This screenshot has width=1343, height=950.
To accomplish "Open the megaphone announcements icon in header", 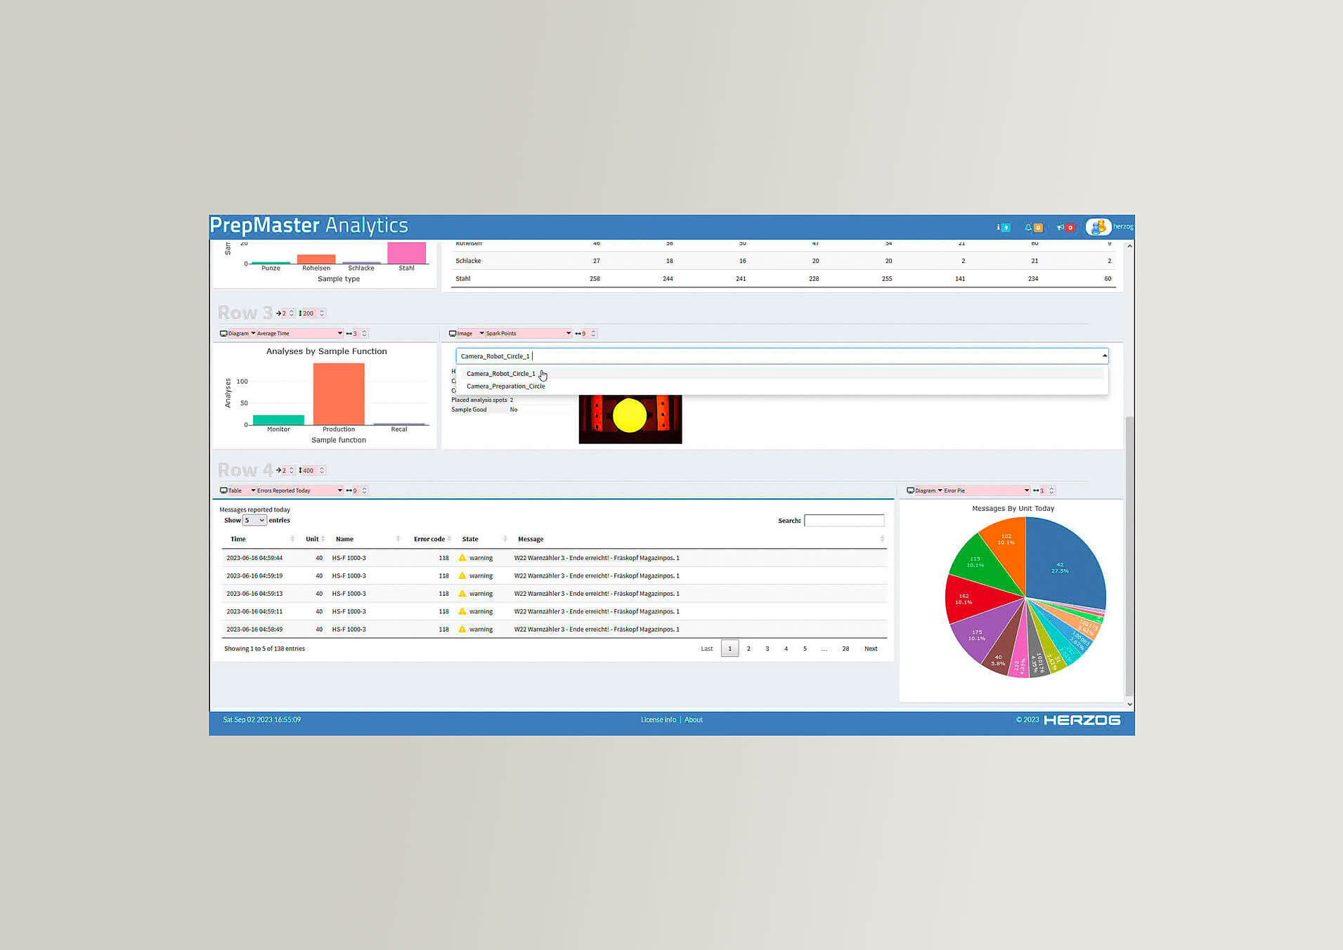I will pyautogui.click(x=1065, y=227).
